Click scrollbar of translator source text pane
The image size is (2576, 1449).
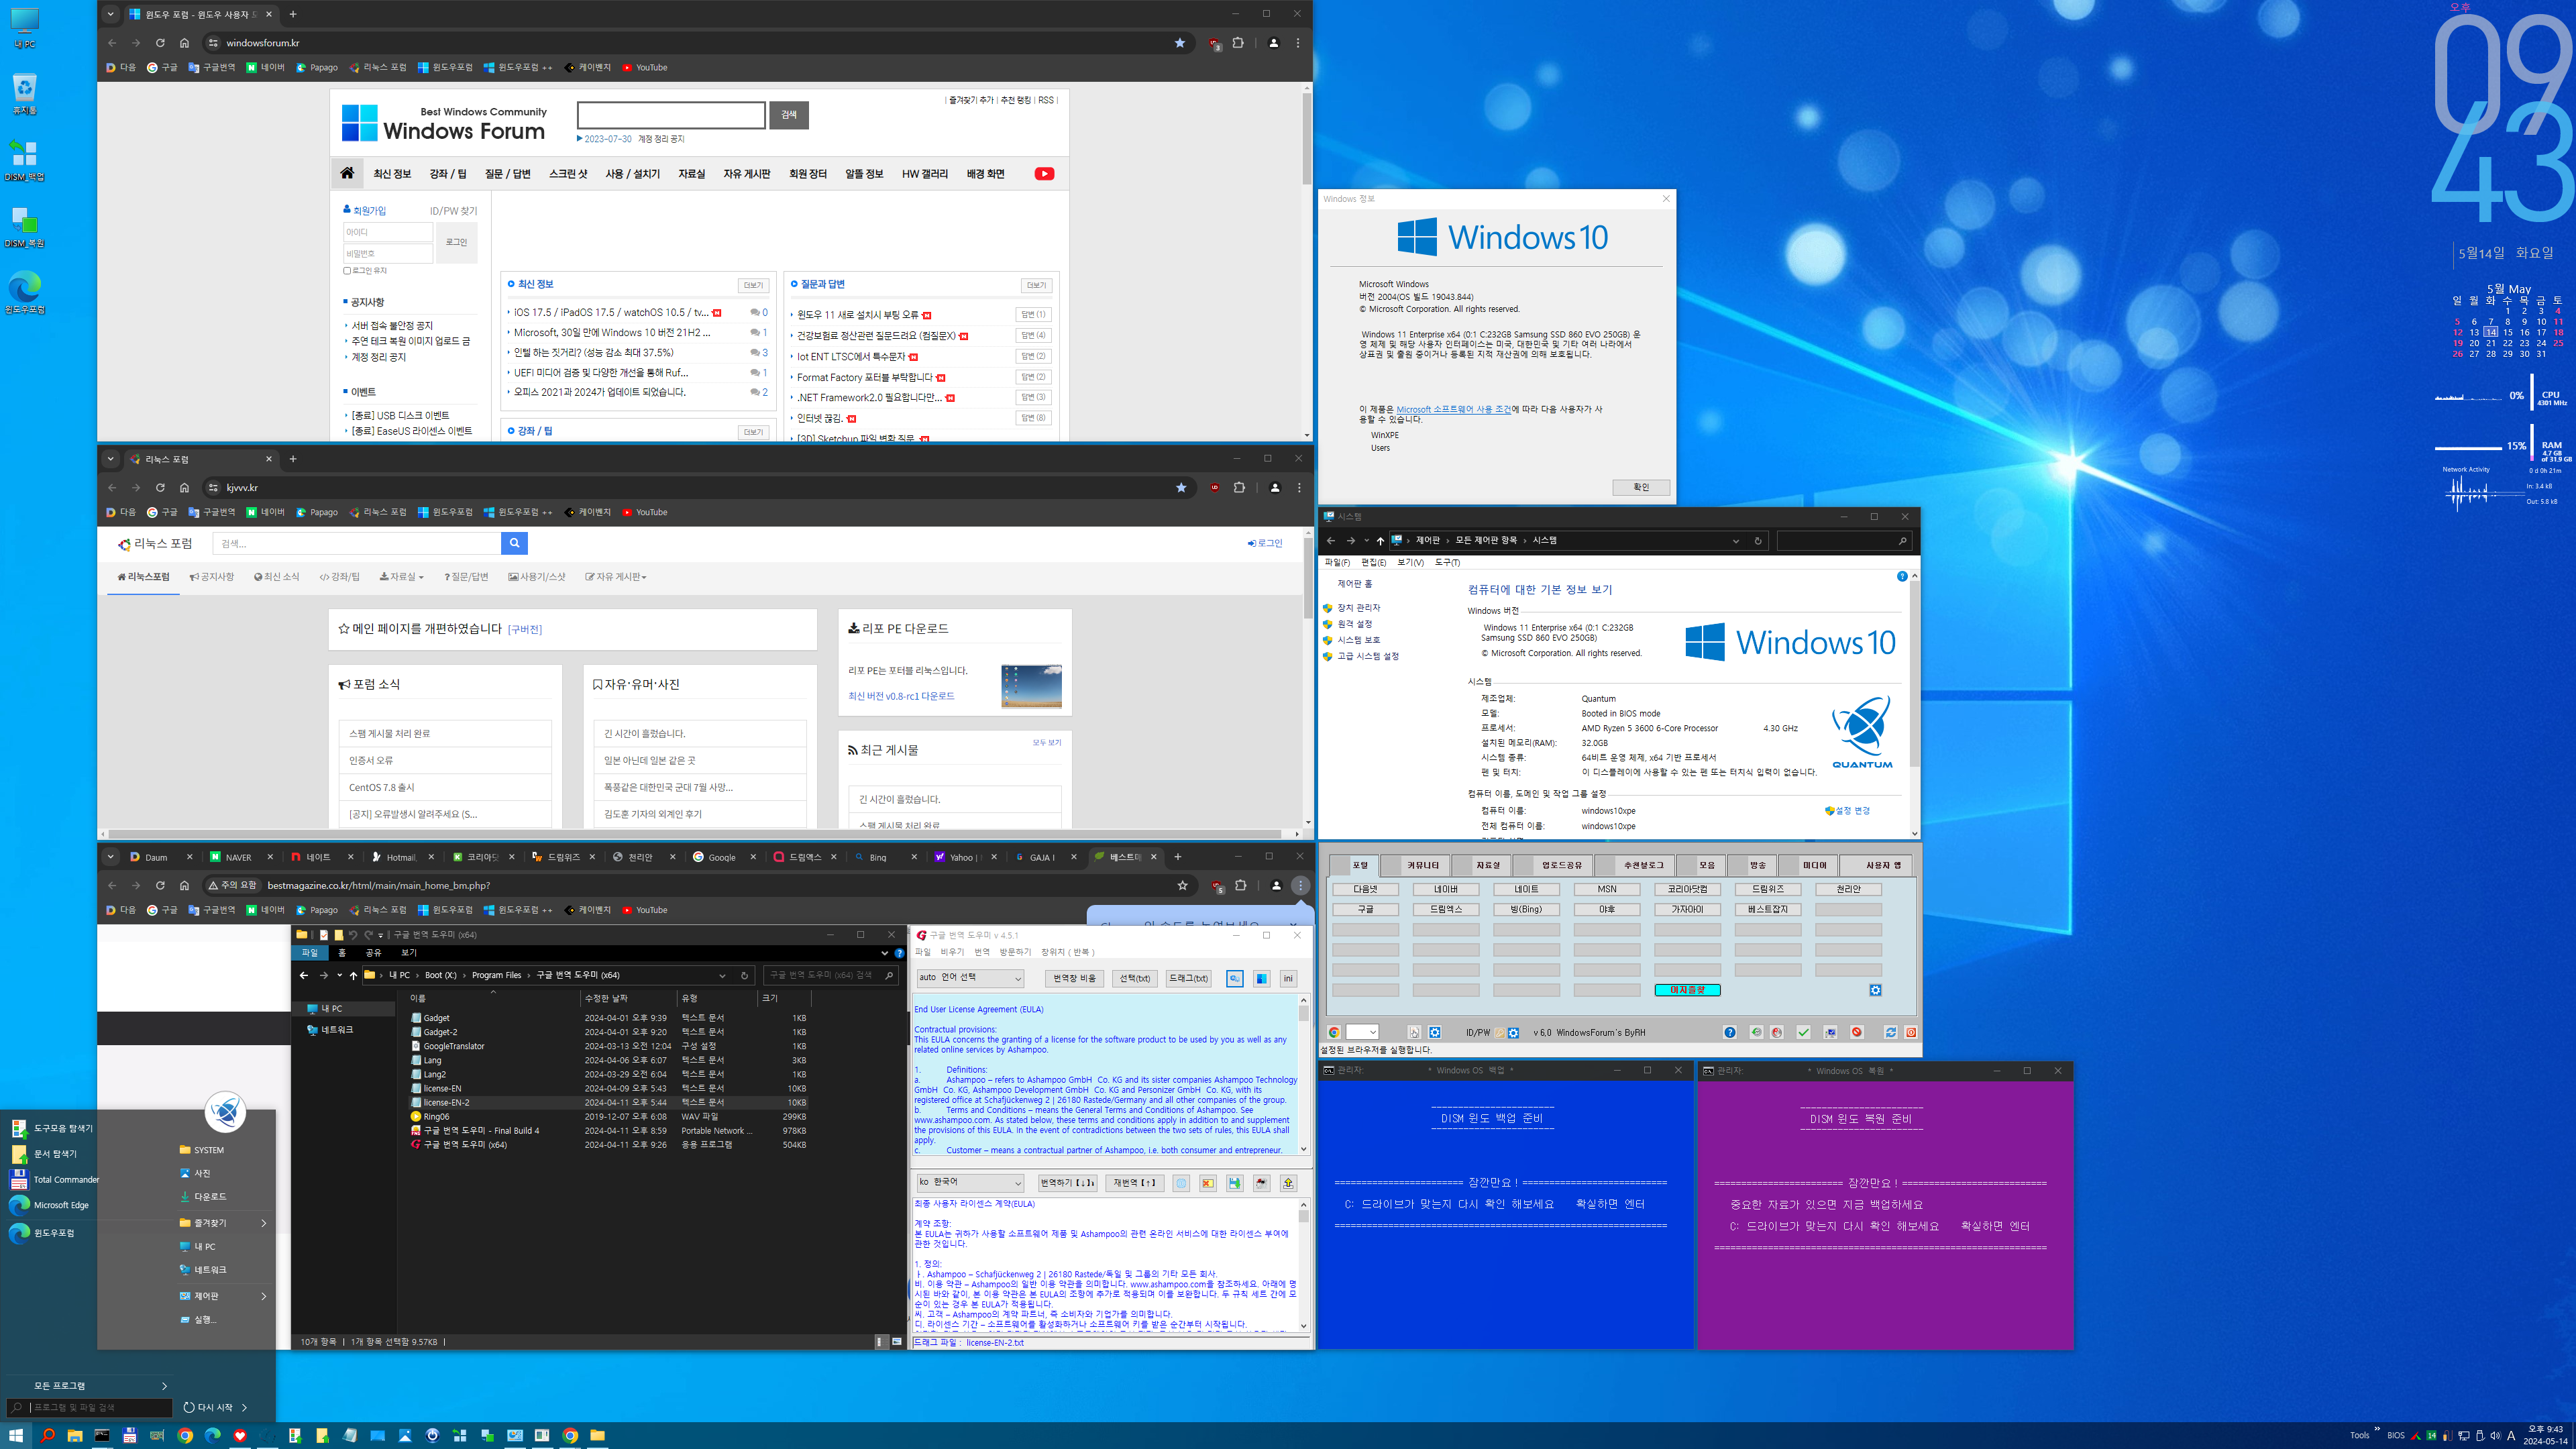[1303, 1075]
